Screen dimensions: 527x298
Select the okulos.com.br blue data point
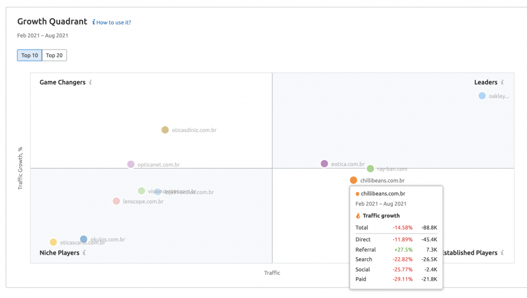[x=83, y=239]
